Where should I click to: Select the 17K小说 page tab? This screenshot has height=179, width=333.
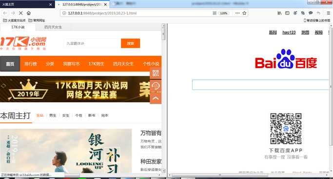point(18,27)
